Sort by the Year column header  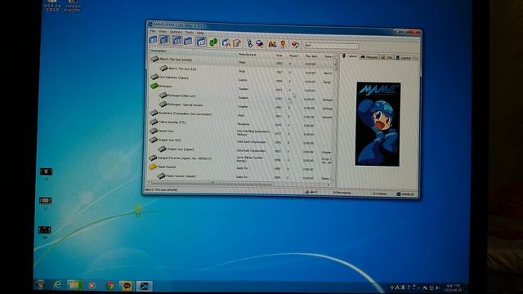279,56
